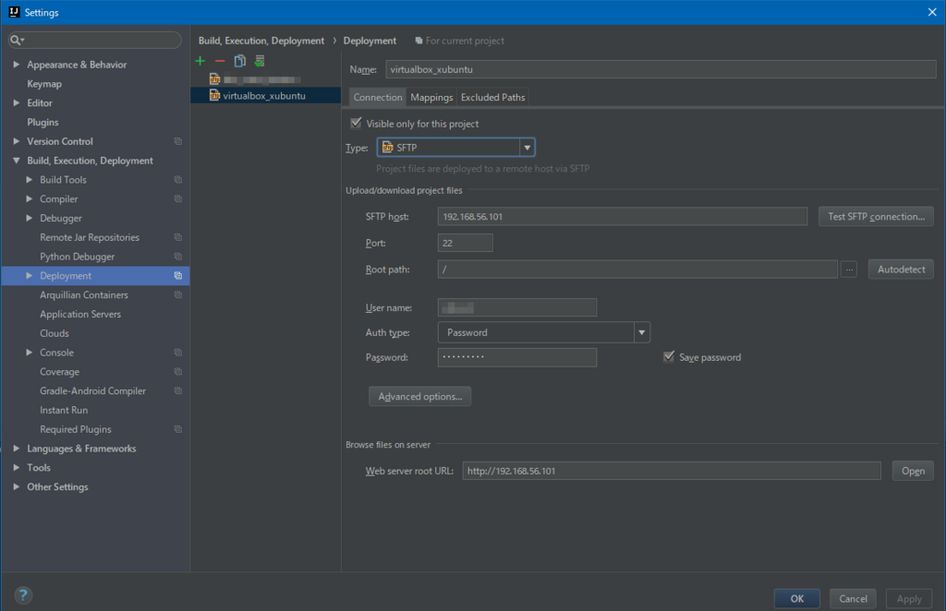946x611 pixels.
Task: Click project-level icon beside Required Plugins
Action: click(178, 429)
